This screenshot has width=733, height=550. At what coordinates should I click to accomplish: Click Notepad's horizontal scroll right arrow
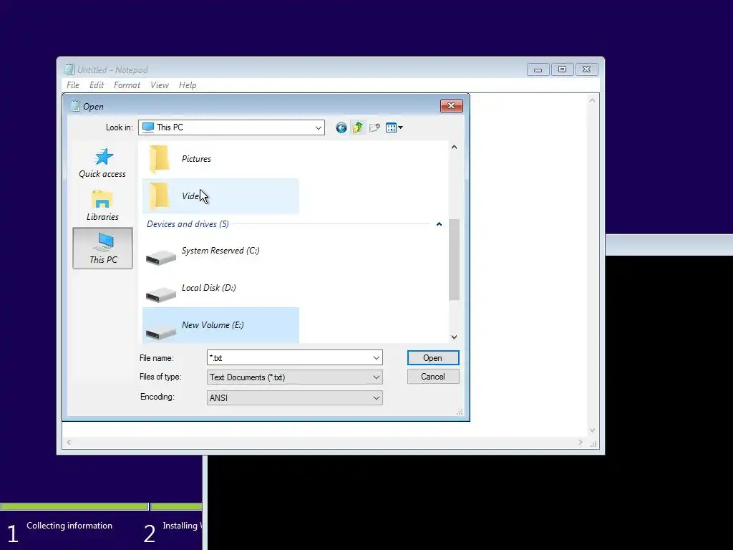[x=581, y=443]
